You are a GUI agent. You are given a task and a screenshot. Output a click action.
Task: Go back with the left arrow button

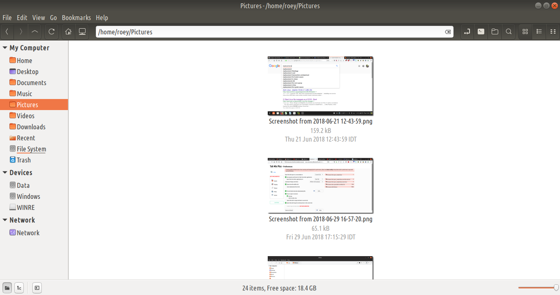pos(7,32)
